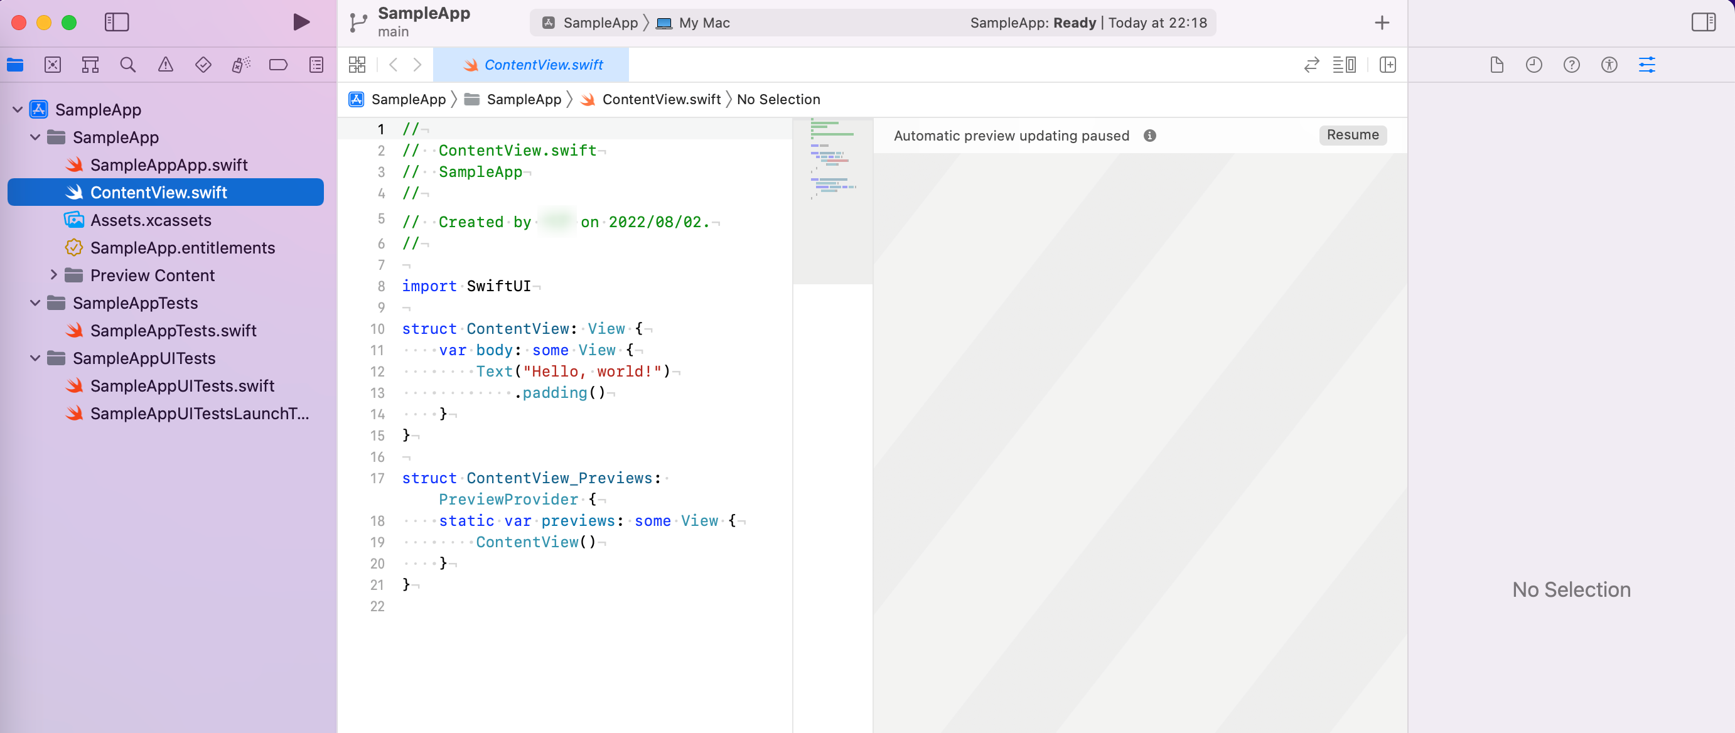Screen dimensions: 1735x733
Task: Click the PreviewProvider type name
Action: (508, 499)
